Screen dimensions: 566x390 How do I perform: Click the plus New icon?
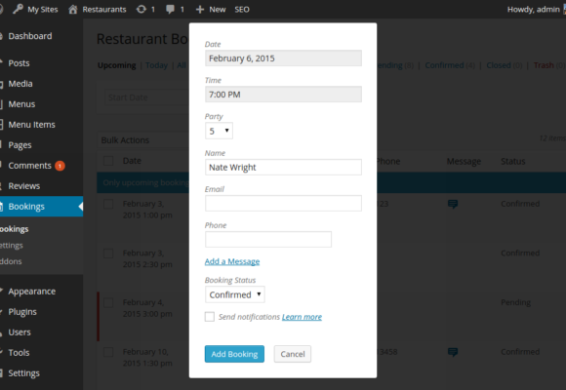click(x=200, y=10)
